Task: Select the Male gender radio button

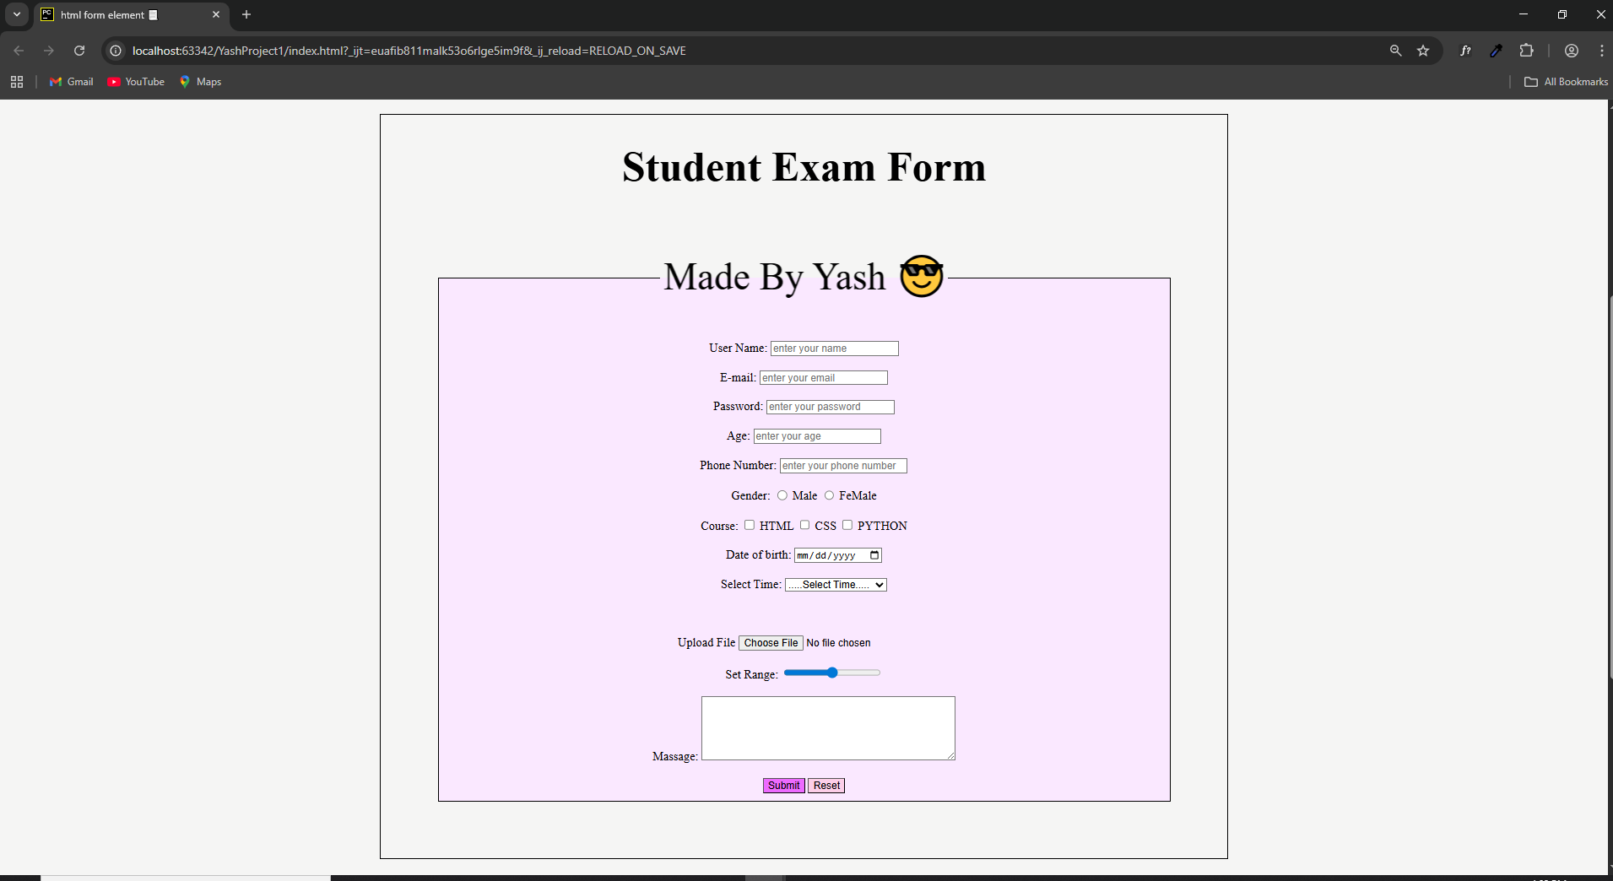Action: click(x=782, y=495)
